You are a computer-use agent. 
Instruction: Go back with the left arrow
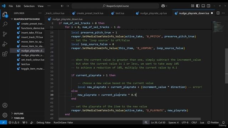tap(62, 6)
